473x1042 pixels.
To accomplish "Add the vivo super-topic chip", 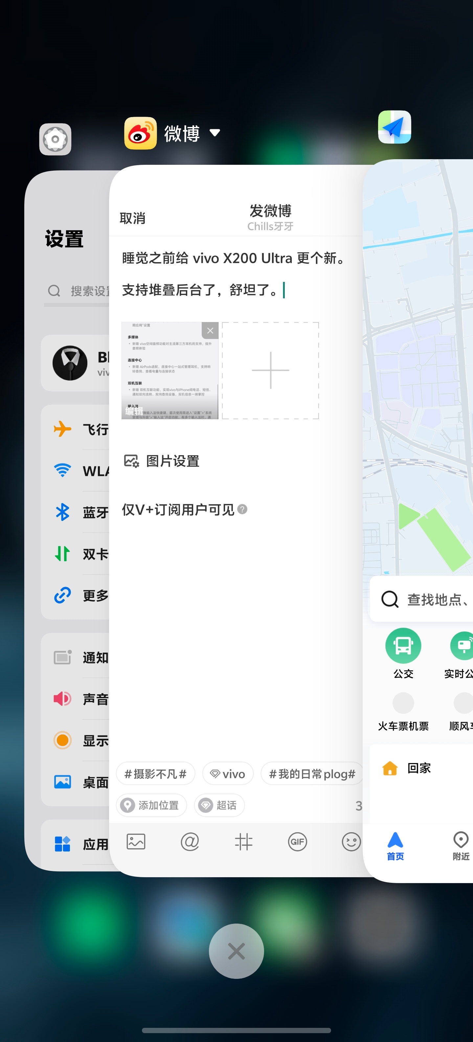I will point(228,774).
